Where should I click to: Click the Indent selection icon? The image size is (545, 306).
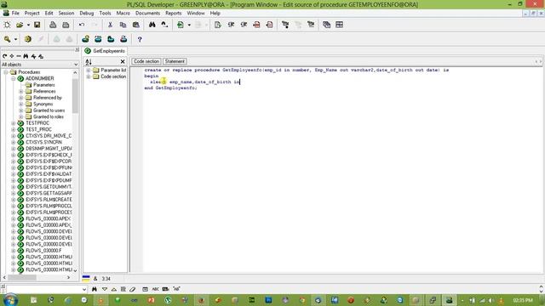pyautogui.click(x=231, y=25)
